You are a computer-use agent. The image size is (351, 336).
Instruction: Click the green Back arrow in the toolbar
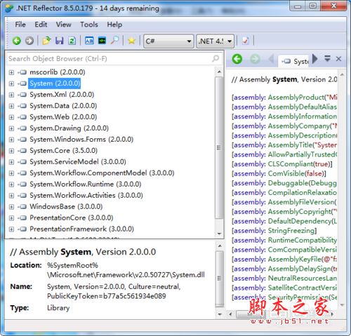point(17,41)
